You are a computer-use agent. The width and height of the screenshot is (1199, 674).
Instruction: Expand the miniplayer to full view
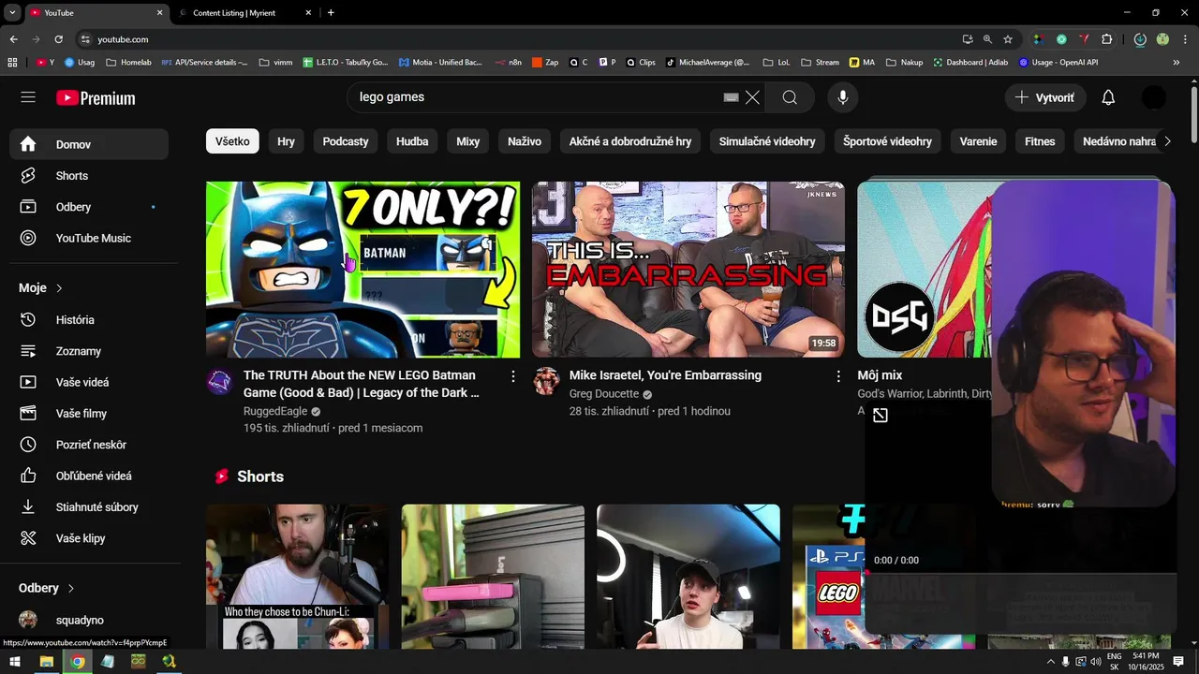coord(881,416)
